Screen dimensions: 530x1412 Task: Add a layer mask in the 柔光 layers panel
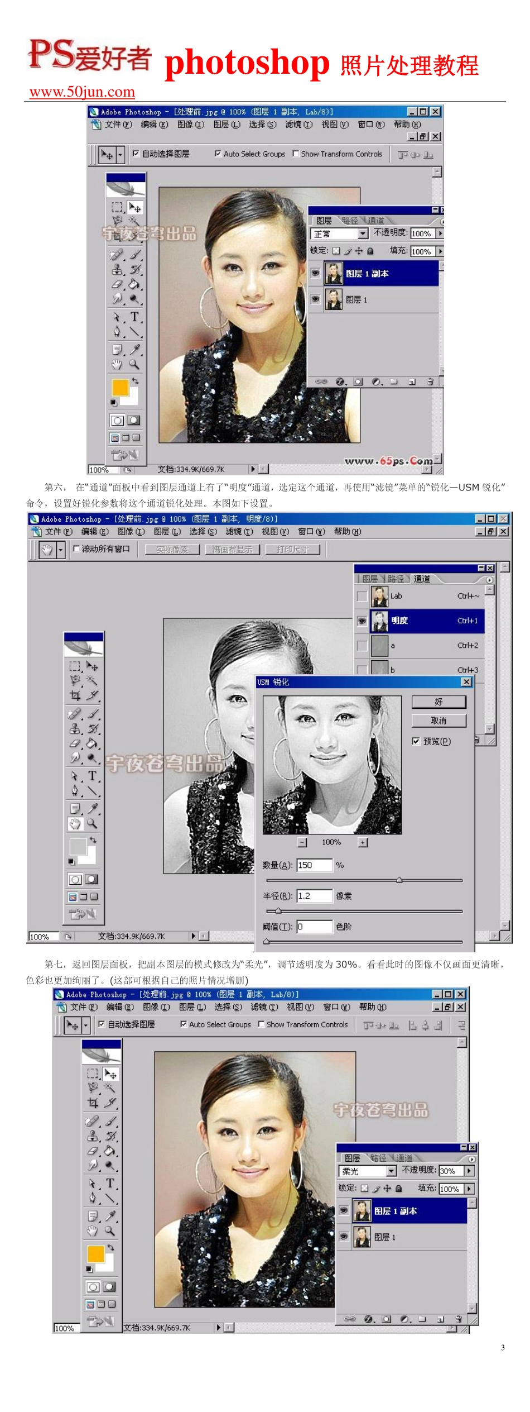pos(387,1319)
